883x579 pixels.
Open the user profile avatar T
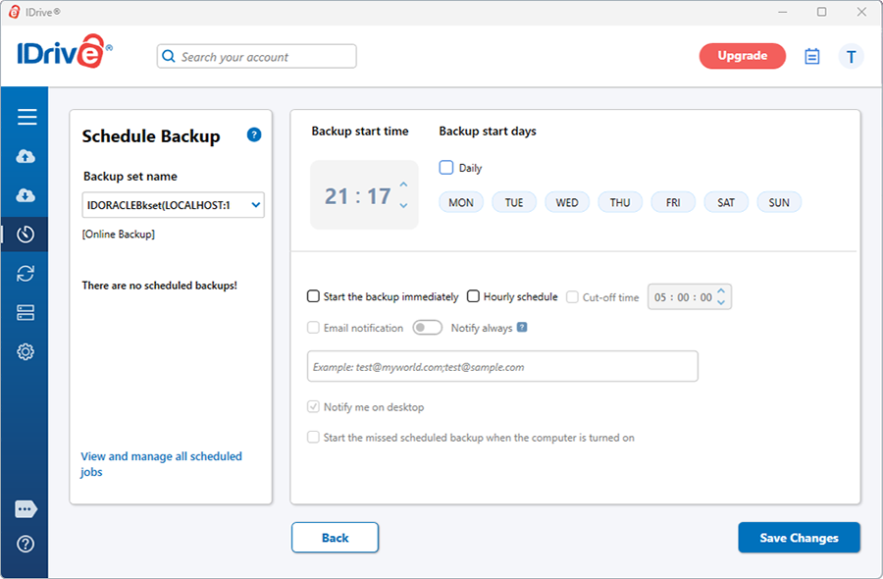coord(851,57)
